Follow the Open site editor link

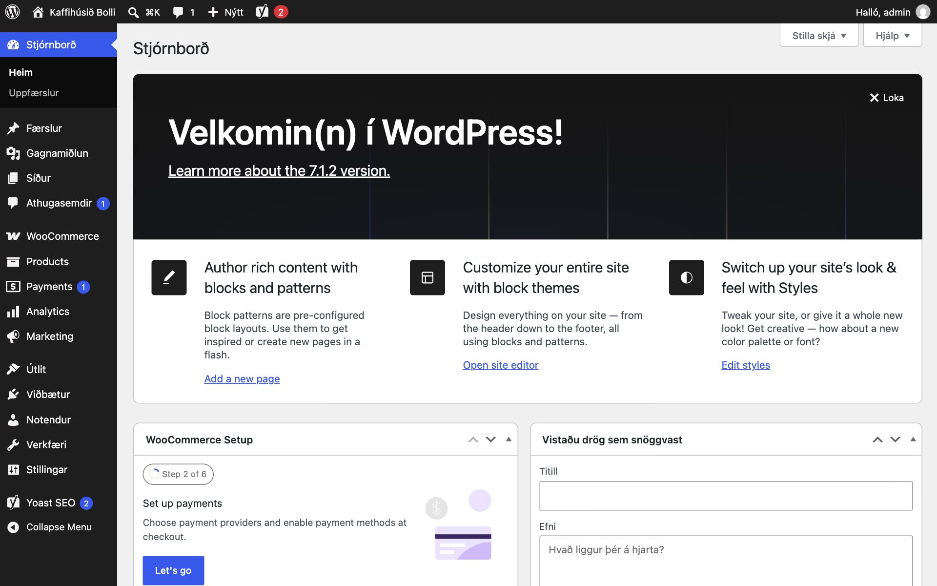[500, 365]
